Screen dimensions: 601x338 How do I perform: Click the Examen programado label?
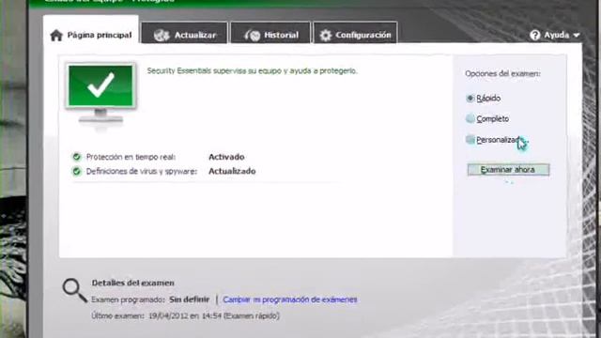pos(128,300)
